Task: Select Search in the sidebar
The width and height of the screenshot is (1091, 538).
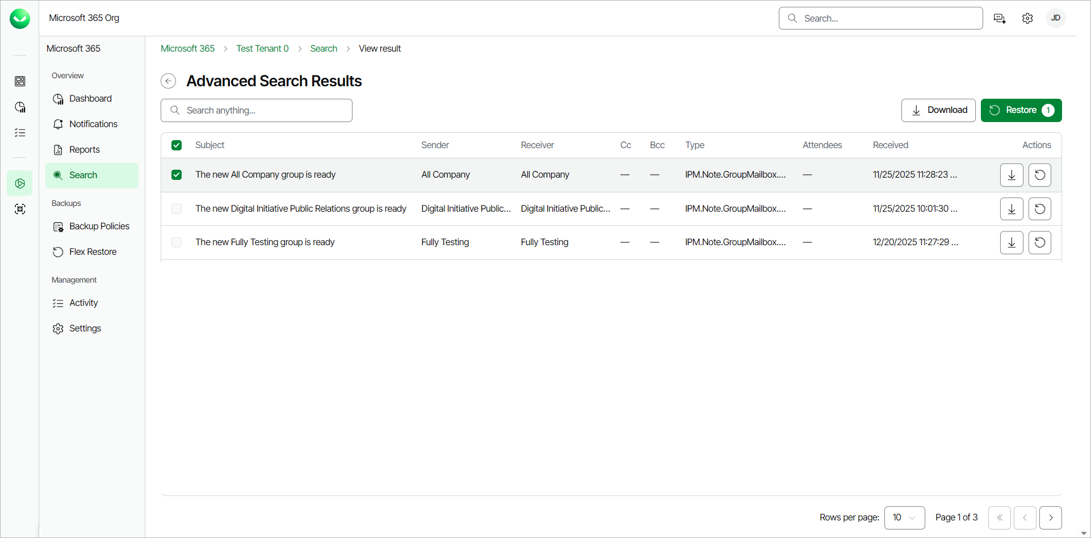Action: point(92,175)
